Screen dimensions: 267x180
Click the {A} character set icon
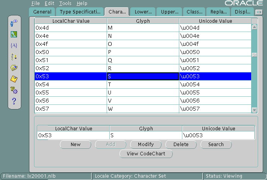[x=14, y=45]
